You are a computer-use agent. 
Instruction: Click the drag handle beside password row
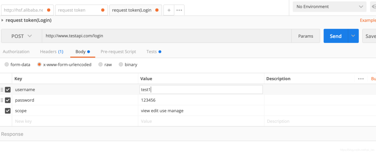2,100
